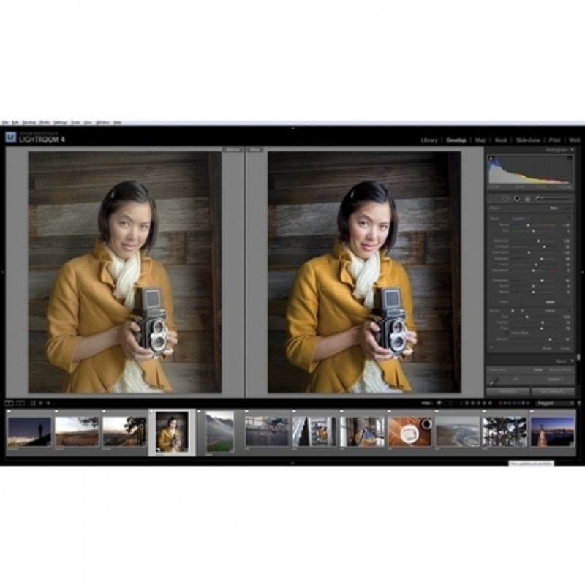The image size is (585, 585).
Task: Open the Settings menu
Action: (x=60, y=122)
